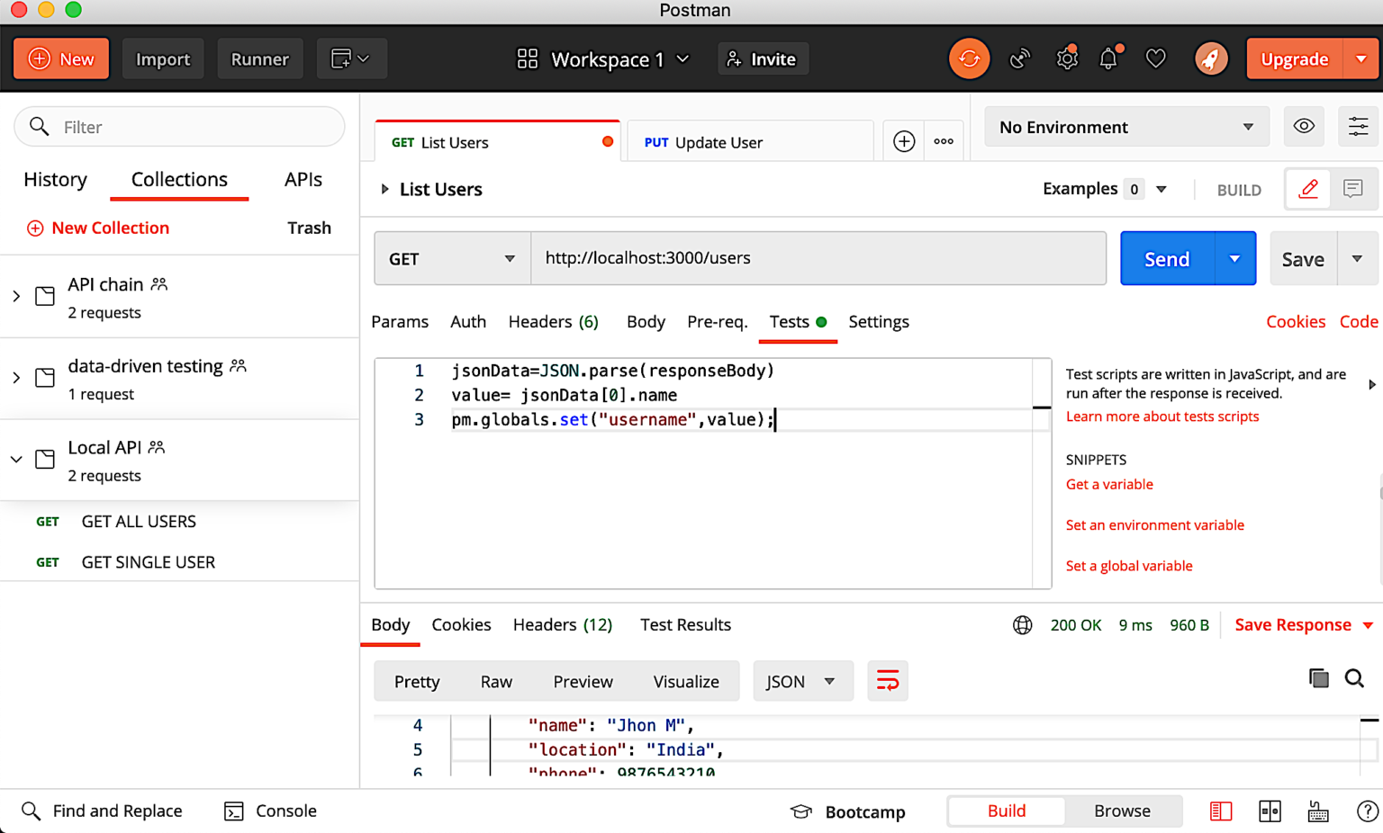Select Raw response view
This screenshot has height=833, width=1383.
[x=496, y=682]
